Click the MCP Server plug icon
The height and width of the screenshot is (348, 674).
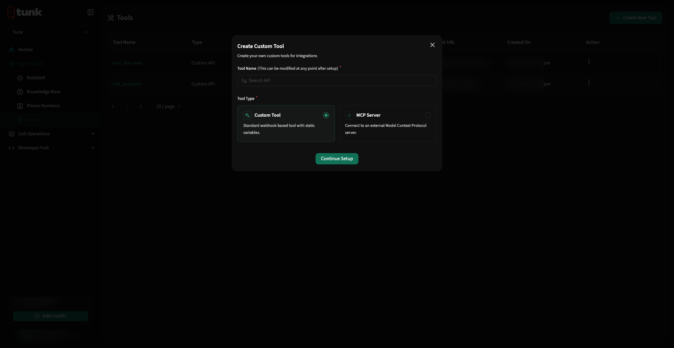tap(349, 115)
